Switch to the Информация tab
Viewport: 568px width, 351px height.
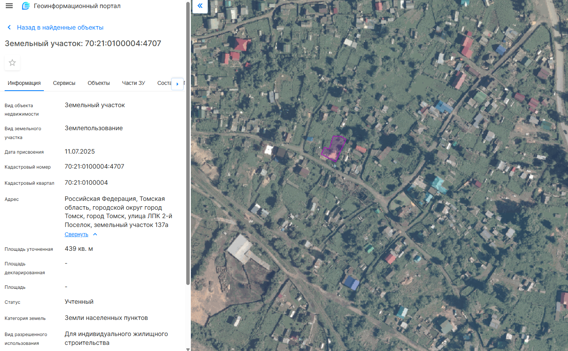(x=24, y=83)
